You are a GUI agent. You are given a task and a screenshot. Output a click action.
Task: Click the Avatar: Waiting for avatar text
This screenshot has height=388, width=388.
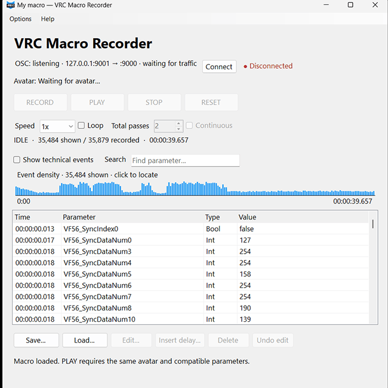coord(57,81)
